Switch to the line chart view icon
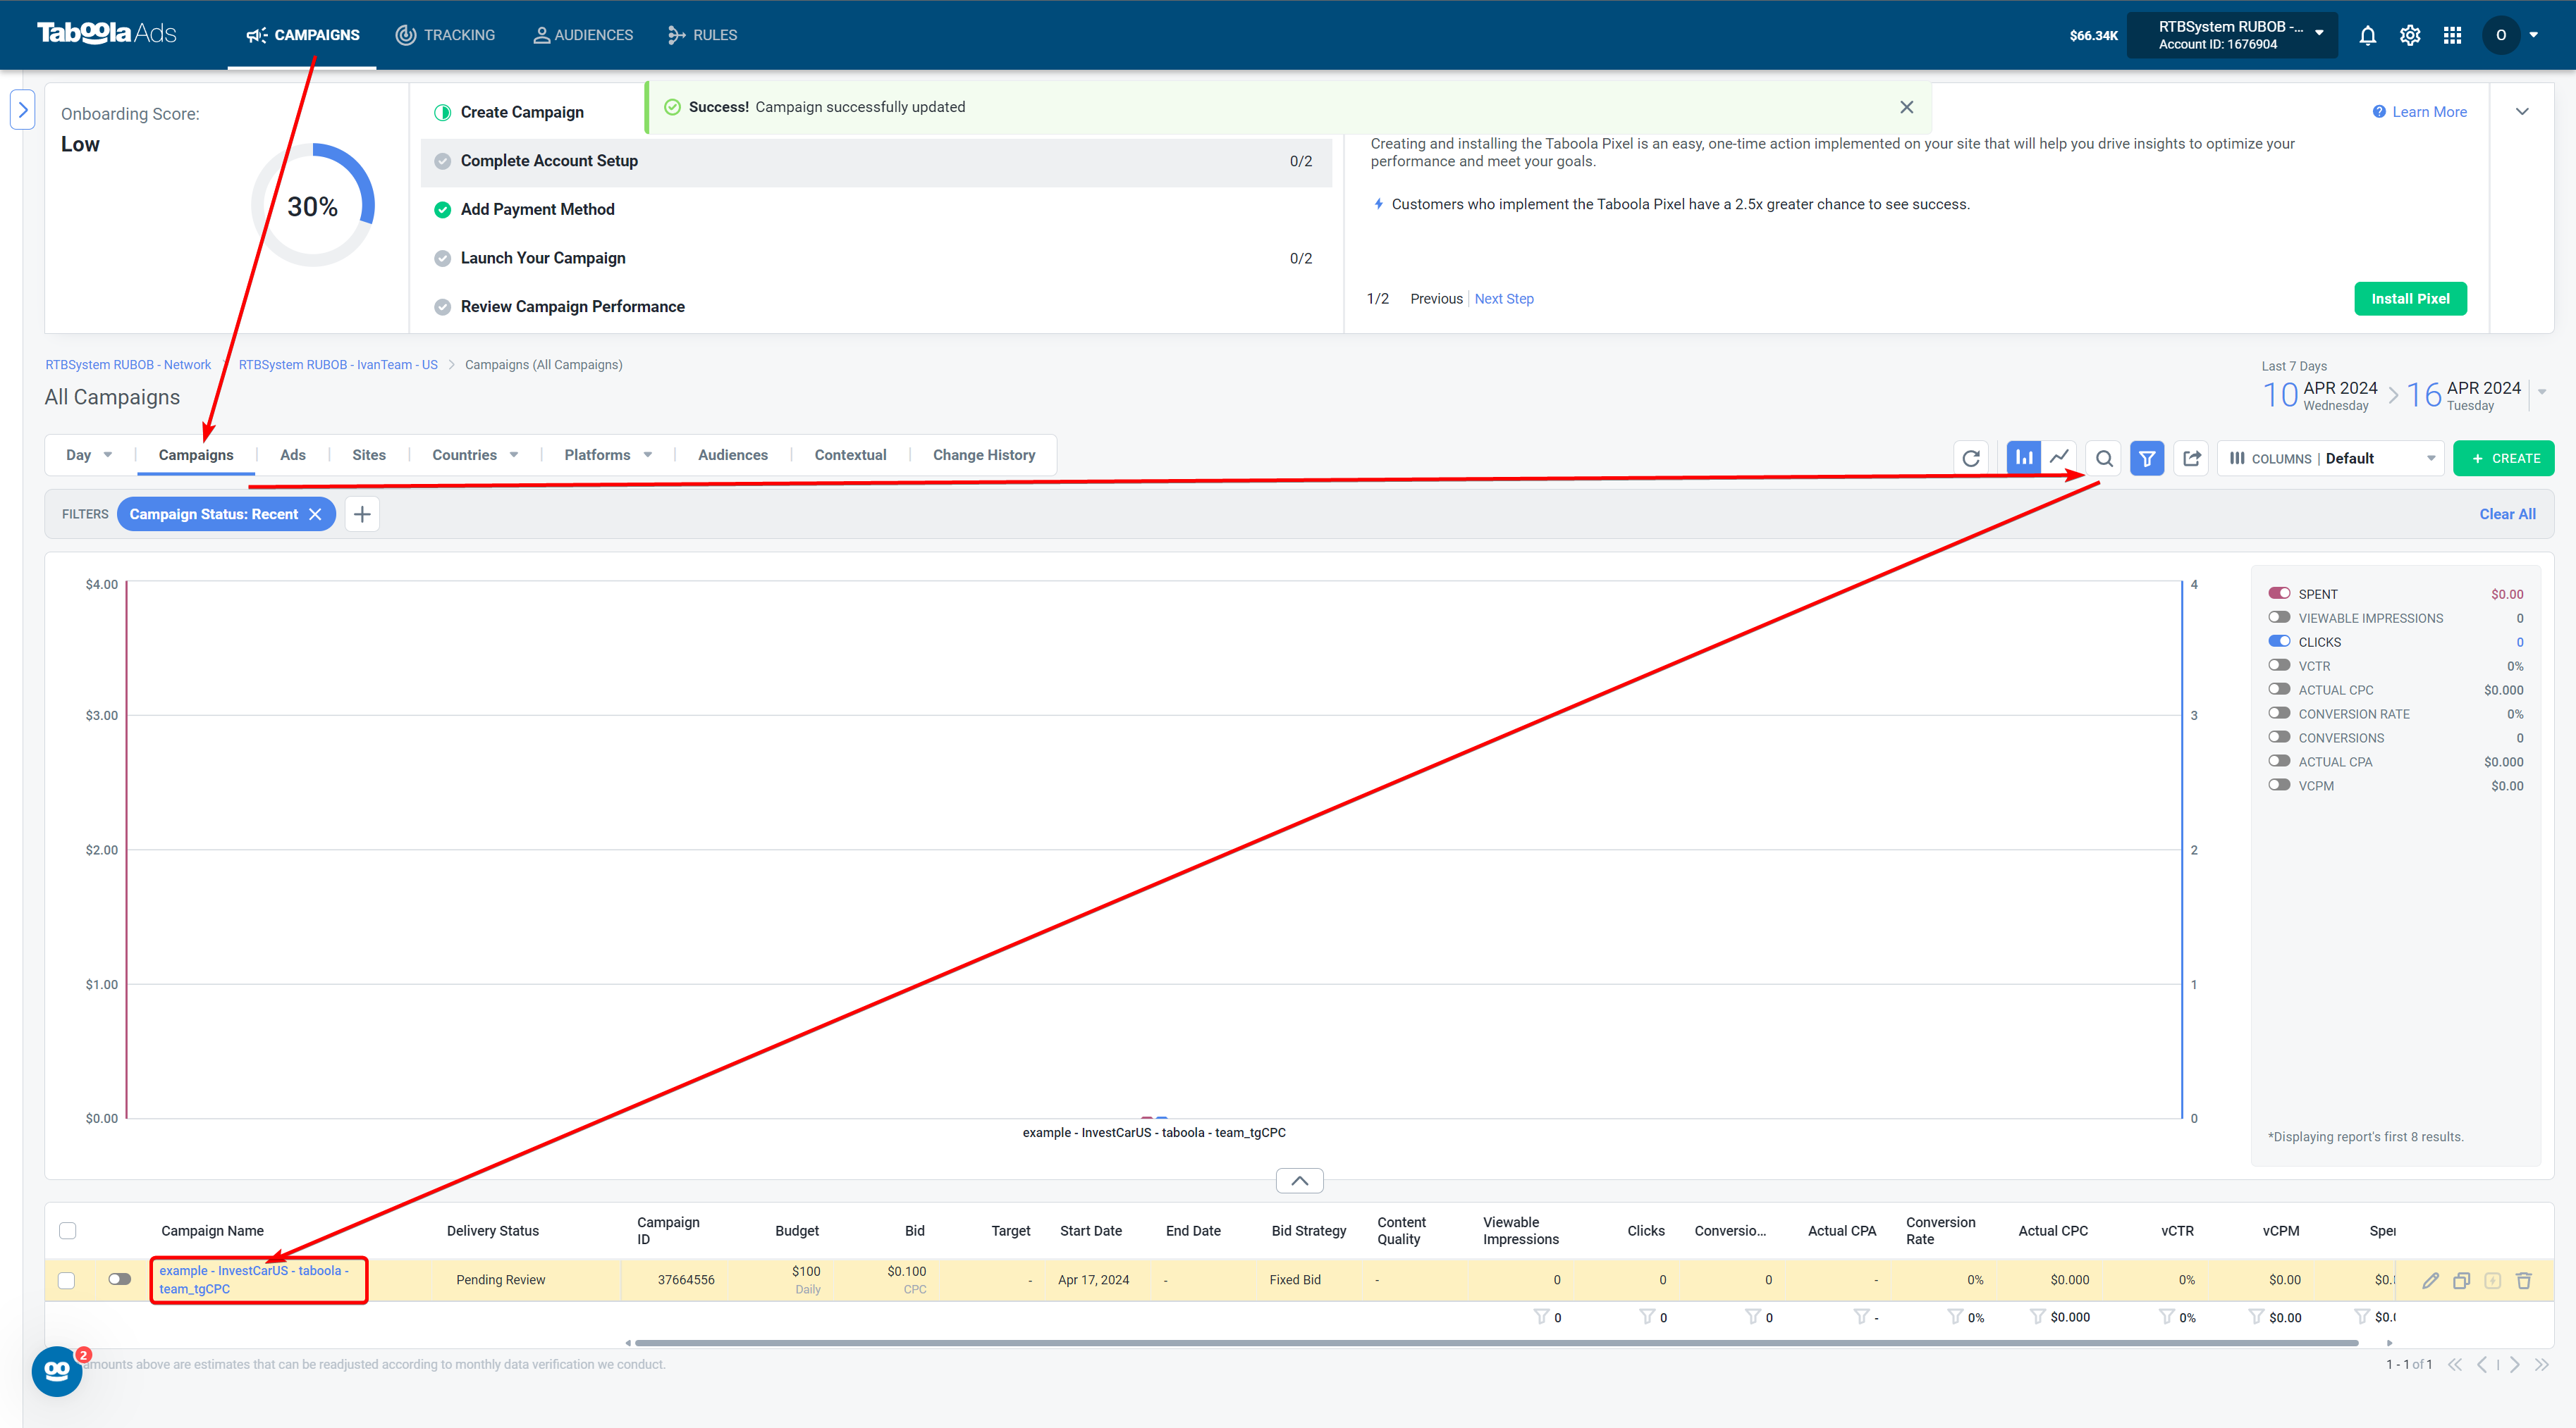Image resolution: width=2576 pixels, height=1428 pixels. pyautogui.click(x=2059, y=458)
